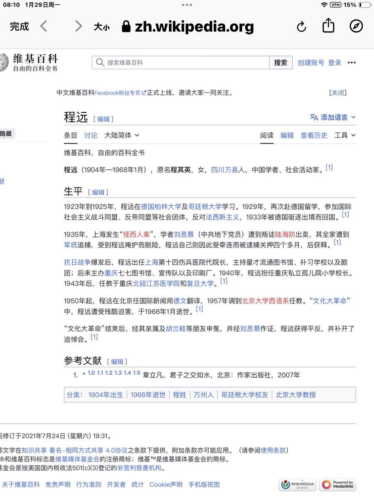Jump to citation backlink 1.0

coord(91,373)
